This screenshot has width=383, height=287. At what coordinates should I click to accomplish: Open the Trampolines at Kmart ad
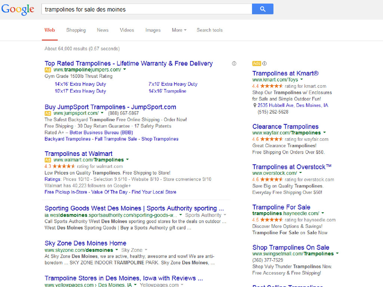point(285,74)
